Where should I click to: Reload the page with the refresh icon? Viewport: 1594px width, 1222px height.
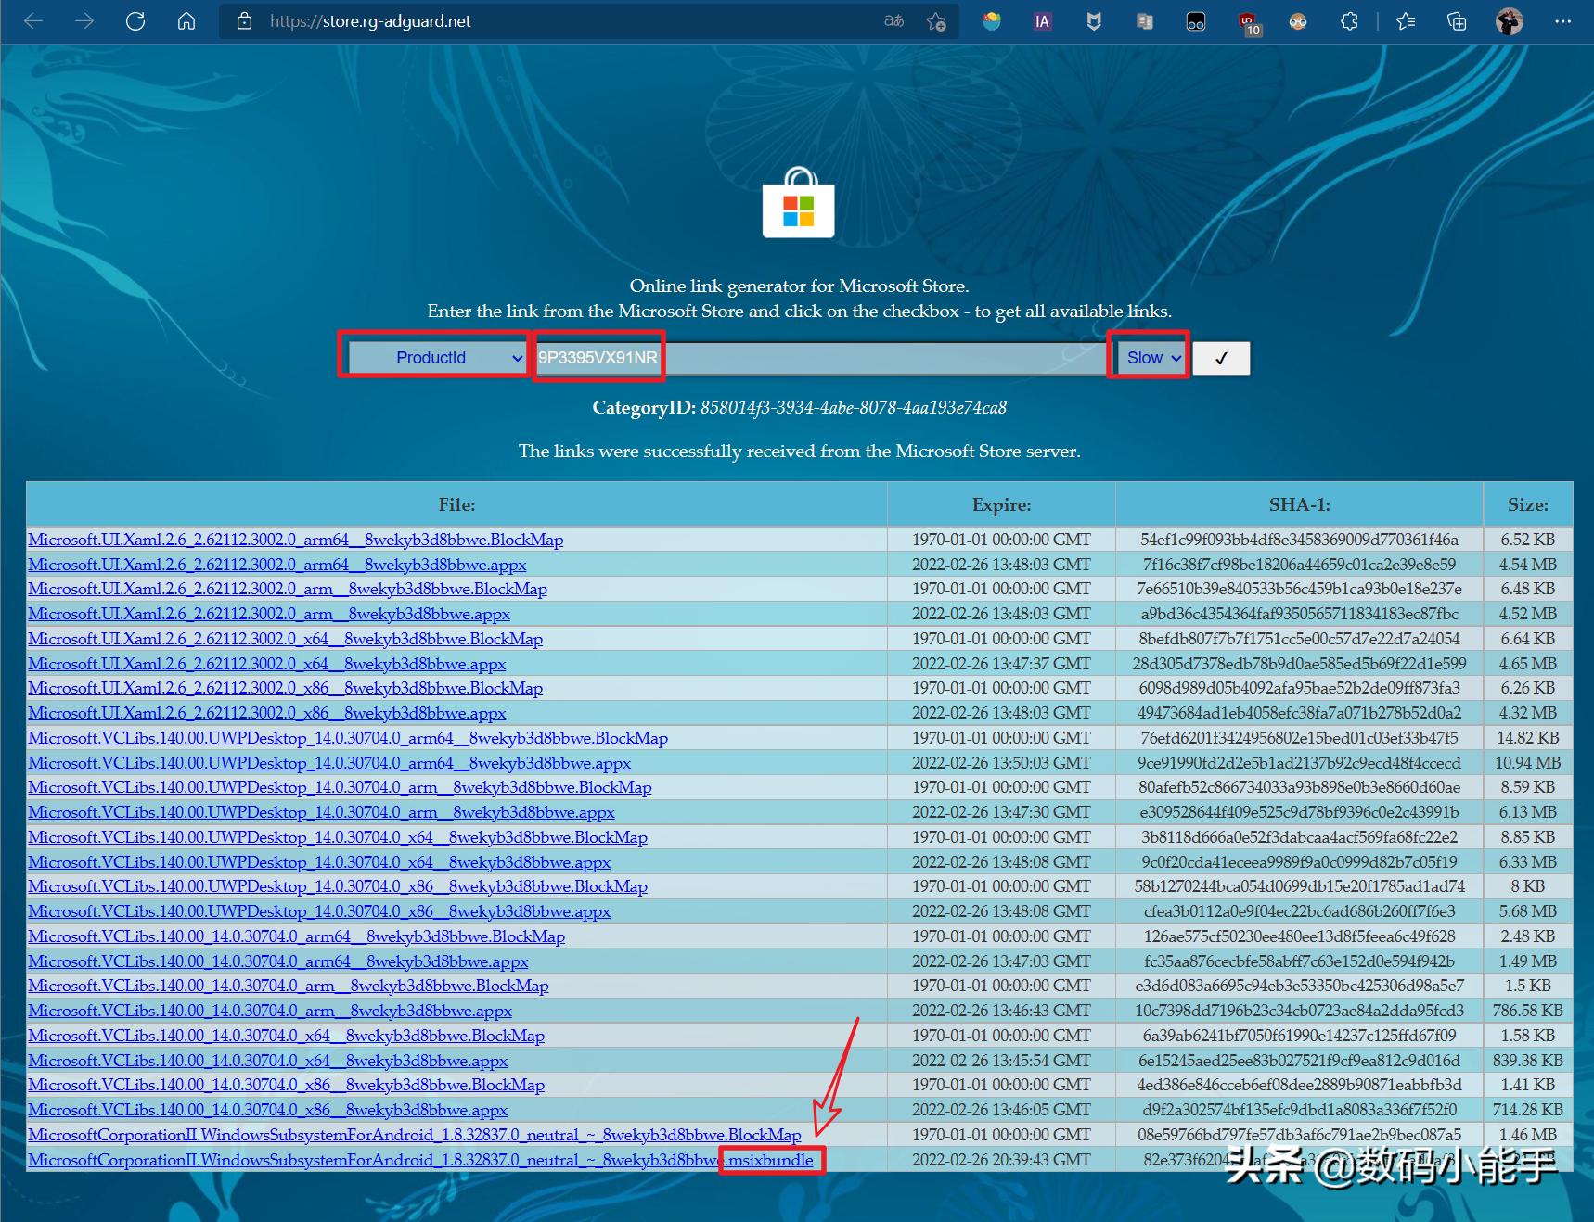pos(135,20)
